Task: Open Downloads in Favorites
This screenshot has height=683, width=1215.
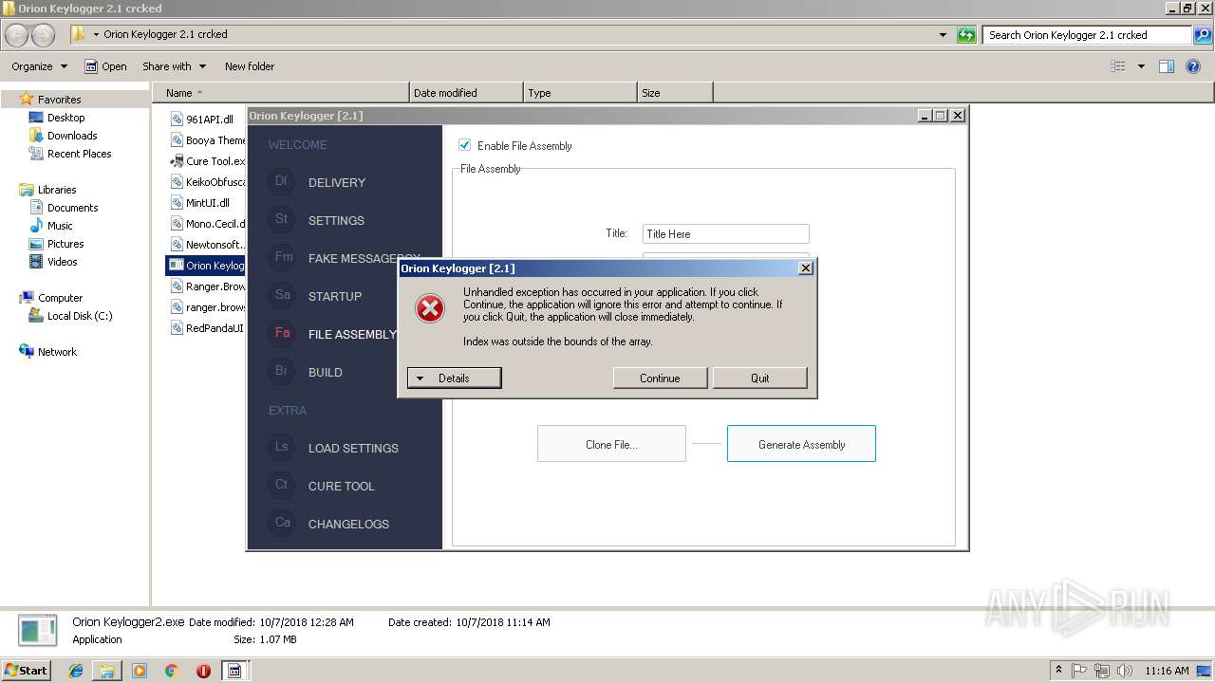Action: coord(72,136)
